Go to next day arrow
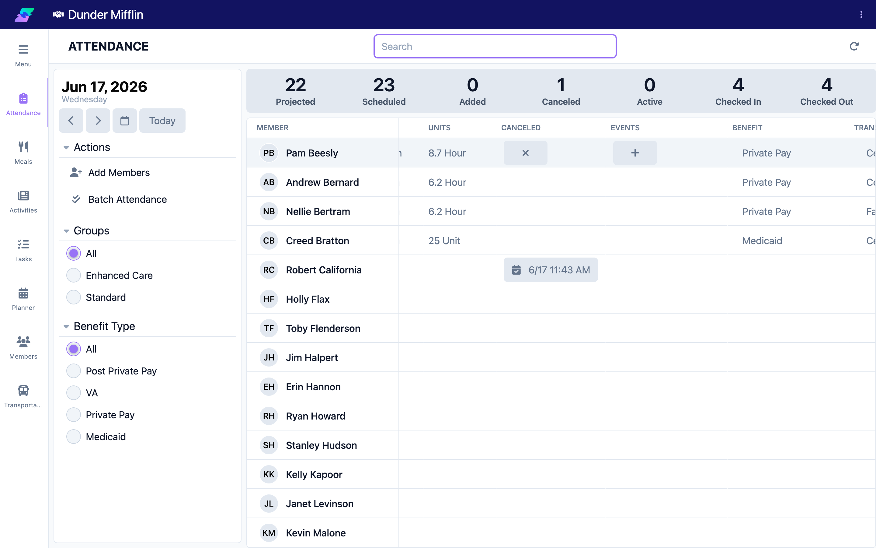The width and height of the screenshot is (876, 548). [98, 121]
